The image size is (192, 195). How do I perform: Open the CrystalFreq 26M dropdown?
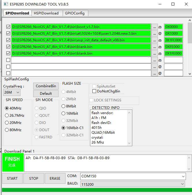coord(12,92)
